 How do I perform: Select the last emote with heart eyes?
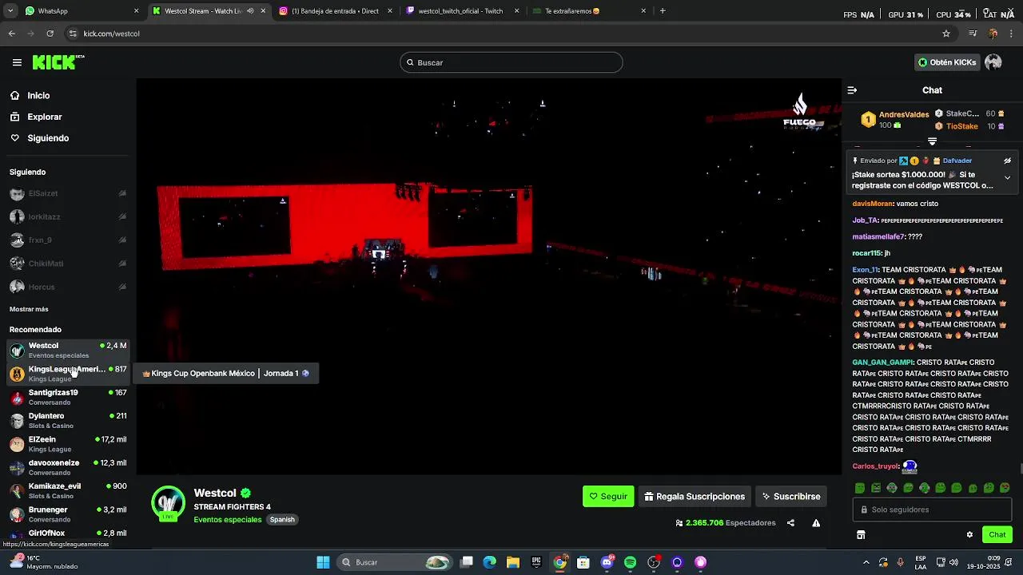pos(1005,488)
